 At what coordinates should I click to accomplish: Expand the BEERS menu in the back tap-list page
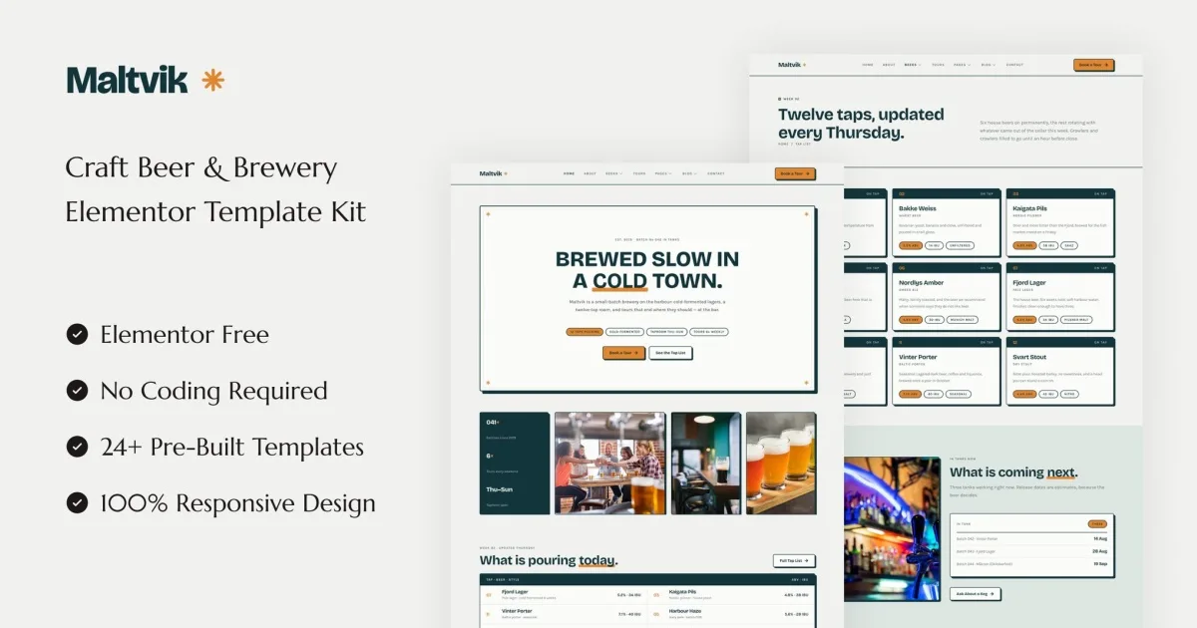click(912, 65)
